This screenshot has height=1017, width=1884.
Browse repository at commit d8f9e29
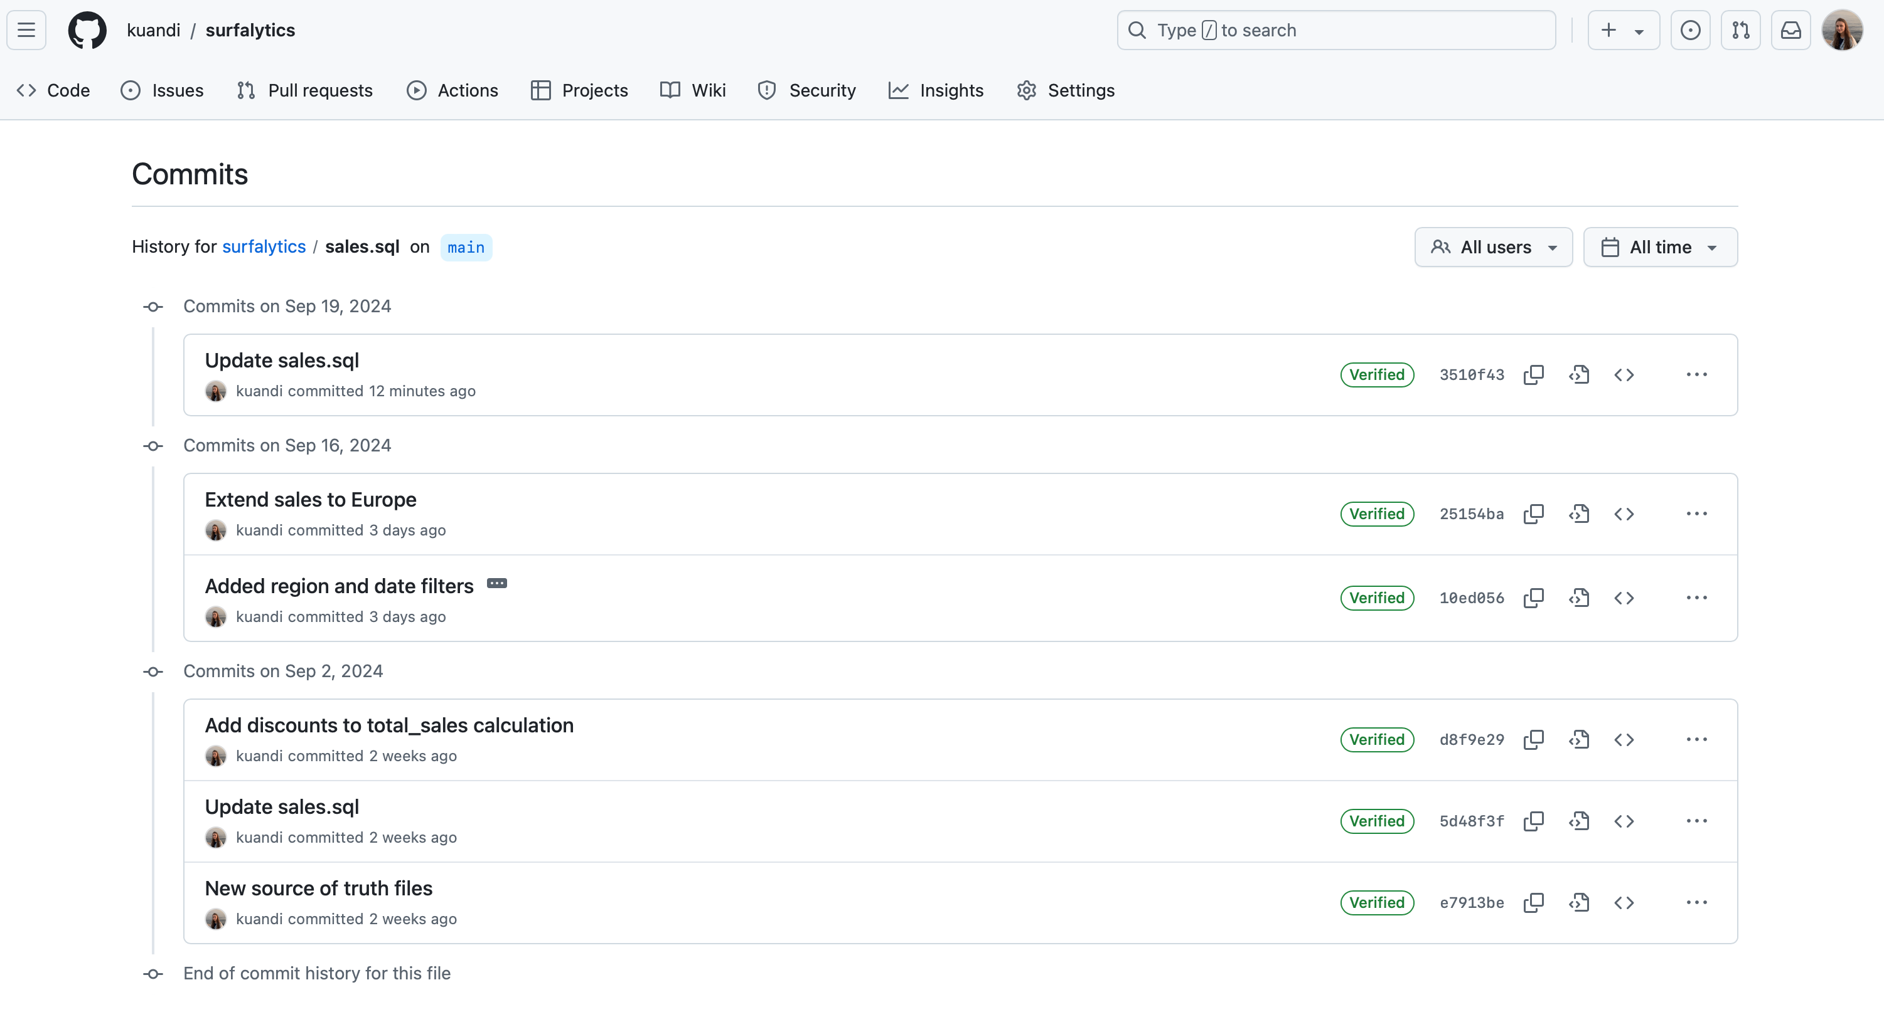click(1624, 740)
